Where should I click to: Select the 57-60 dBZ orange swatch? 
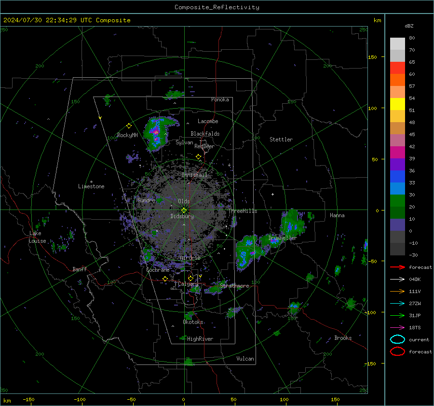tap(397, 80)
